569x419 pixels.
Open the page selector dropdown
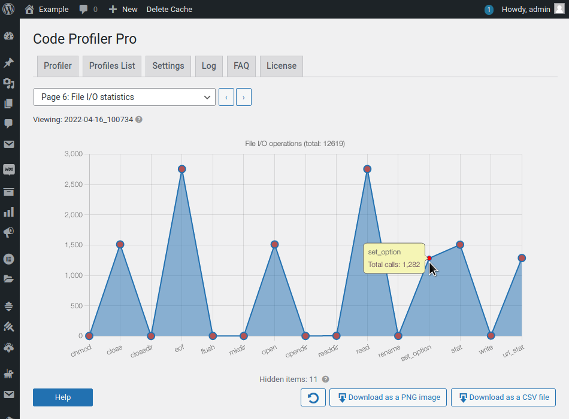(x=125, y=97)
